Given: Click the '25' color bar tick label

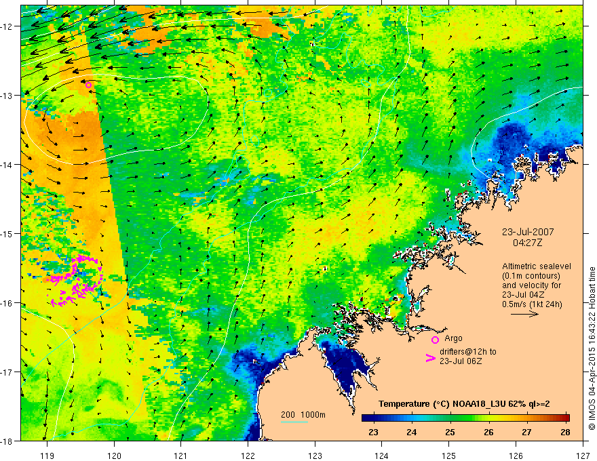Looking at the screenshot, I should point(450,432).
